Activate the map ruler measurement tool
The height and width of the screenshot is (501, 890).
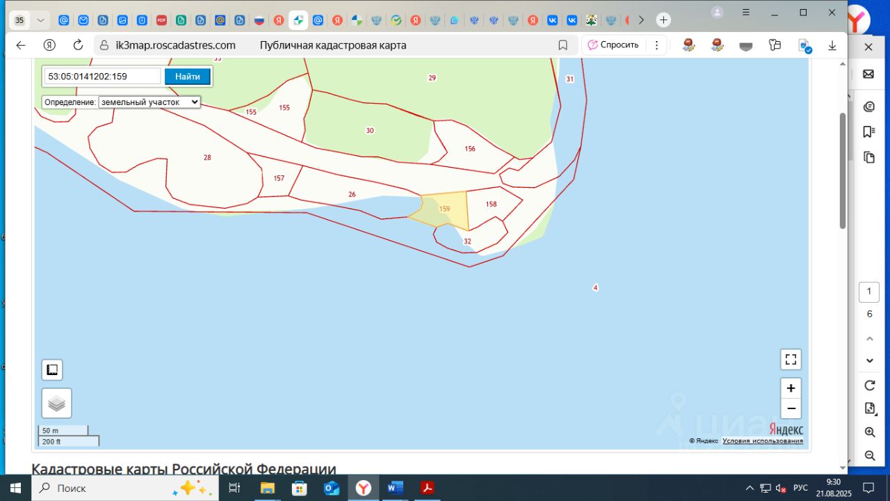(x=52, y=370)
